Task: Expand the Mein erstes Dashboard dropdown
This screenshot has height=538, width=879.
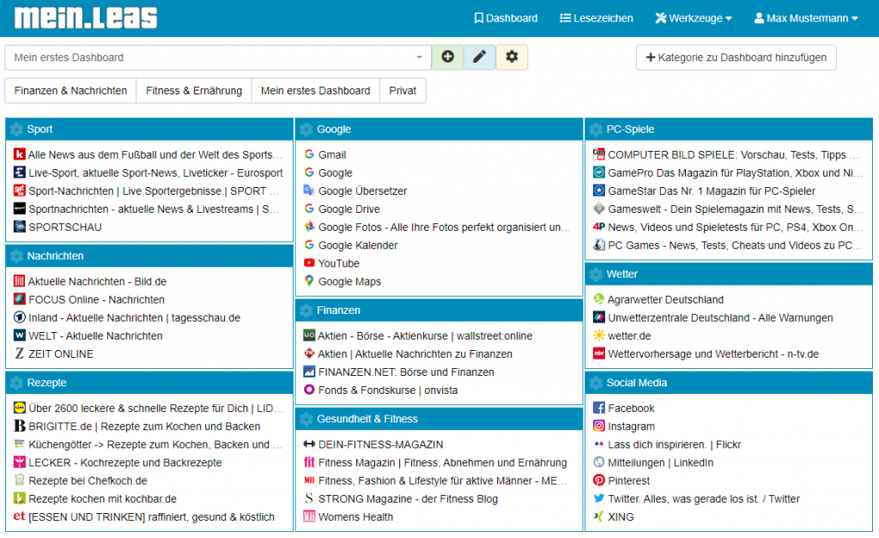Action: point(217,57)
